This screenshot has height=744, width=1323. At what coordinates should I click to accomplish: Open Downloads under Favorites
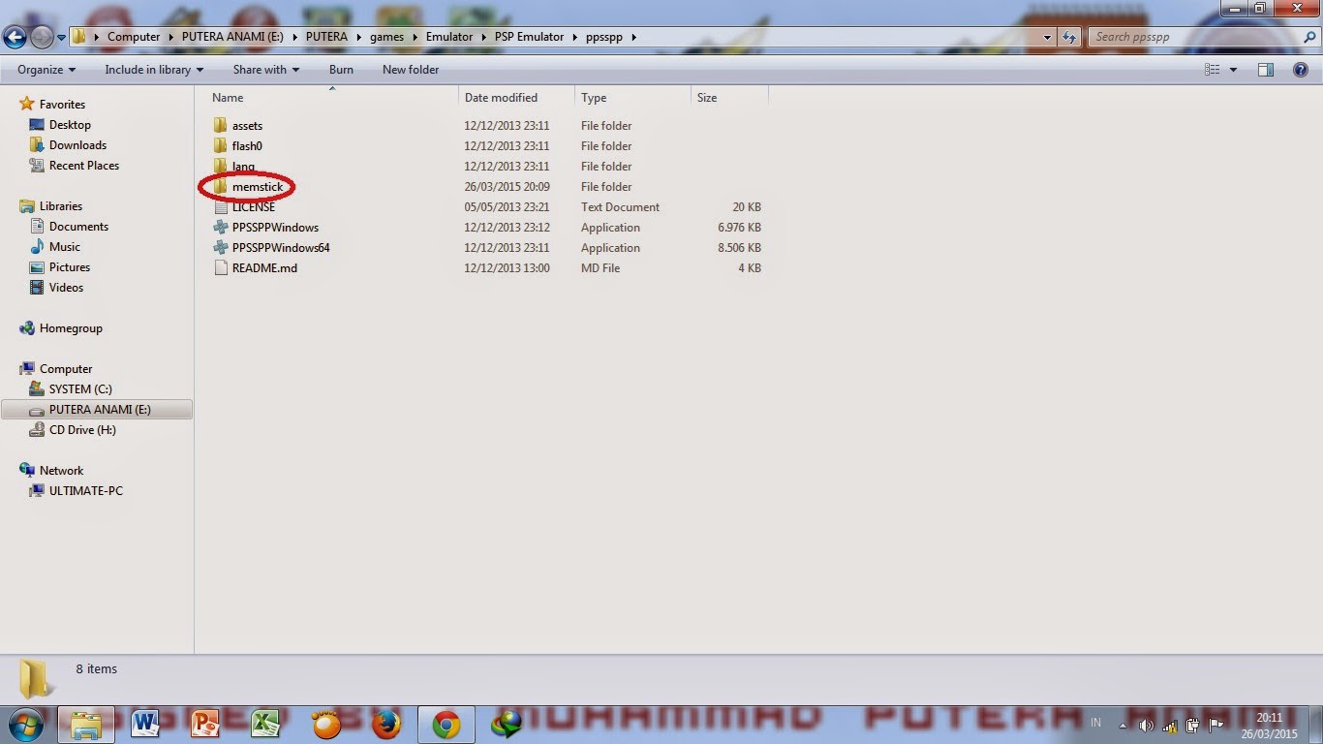click(77, 145)
